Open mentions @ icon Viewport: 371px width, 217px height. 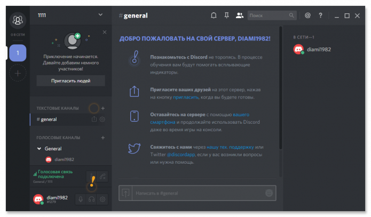pyautogui.click(x=307, y=15)
